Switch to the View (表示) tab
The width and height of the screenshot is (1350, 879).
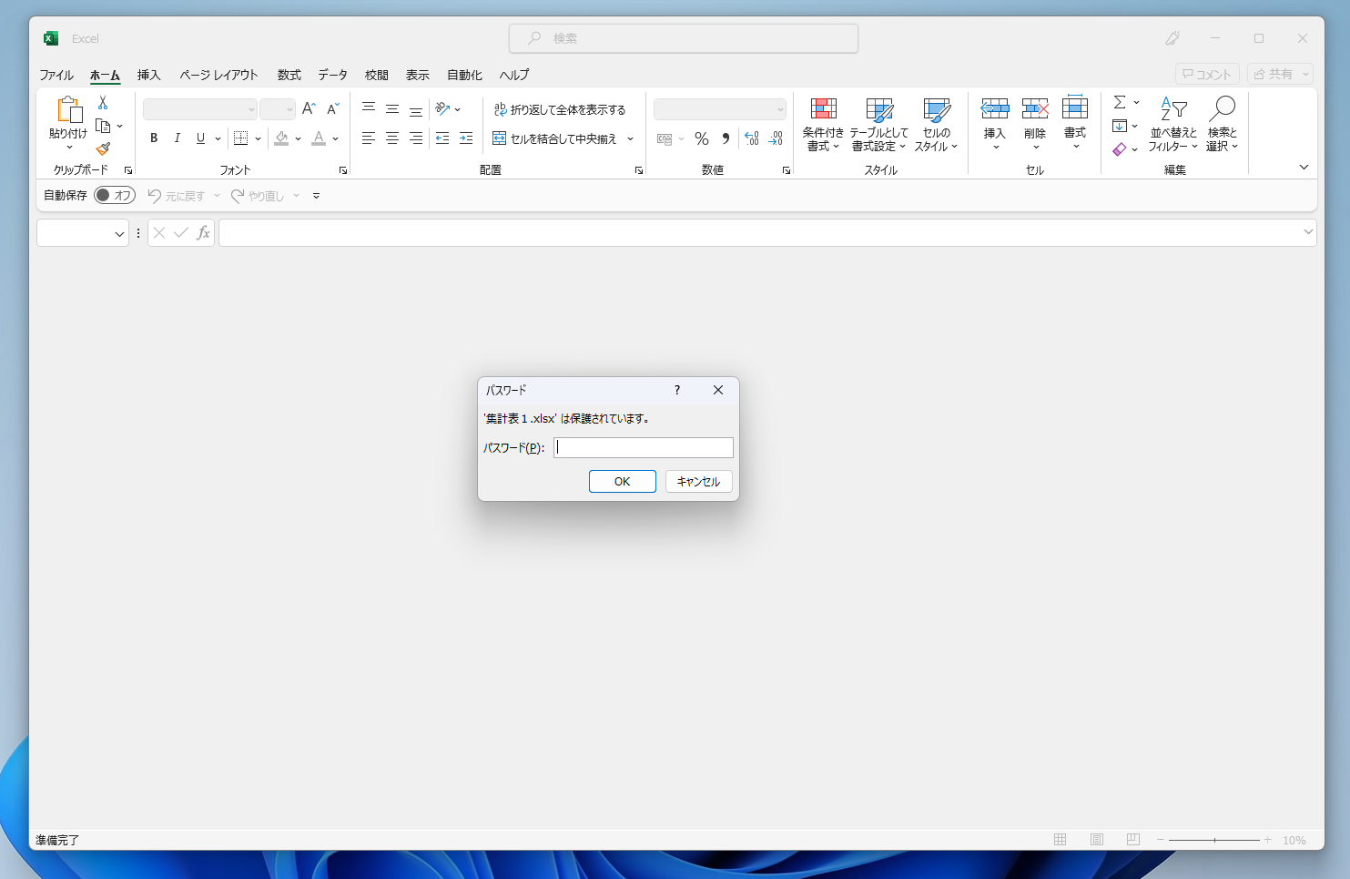click(x=418, y=75)
